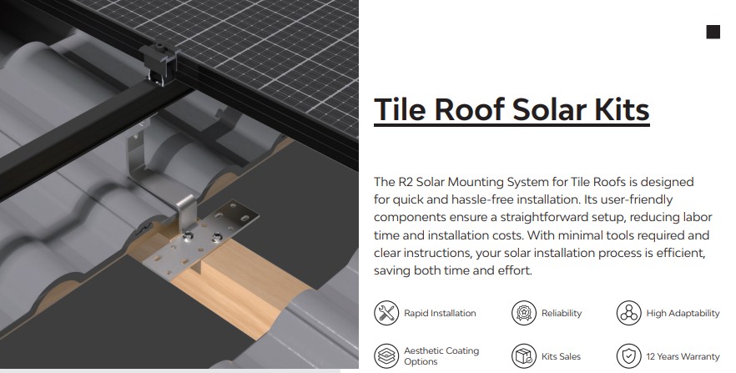Select the Reliability label

(562, 314)
